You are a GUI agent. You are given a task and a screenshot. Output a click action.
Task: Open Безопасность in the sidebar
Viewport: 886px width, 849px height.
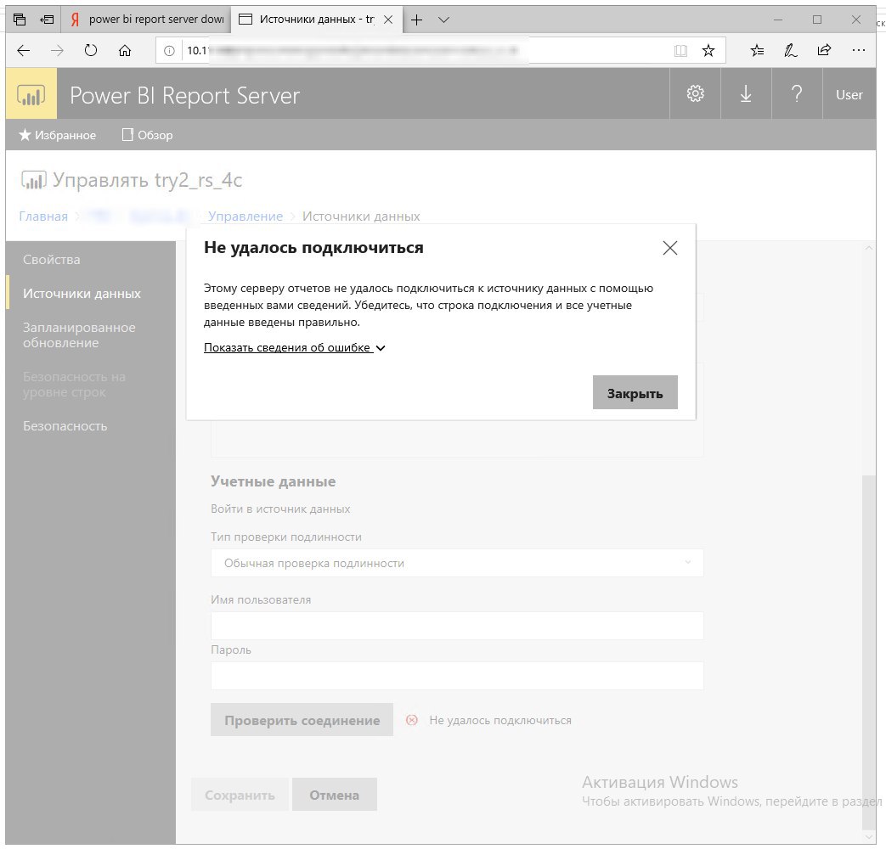coord(65,426)
